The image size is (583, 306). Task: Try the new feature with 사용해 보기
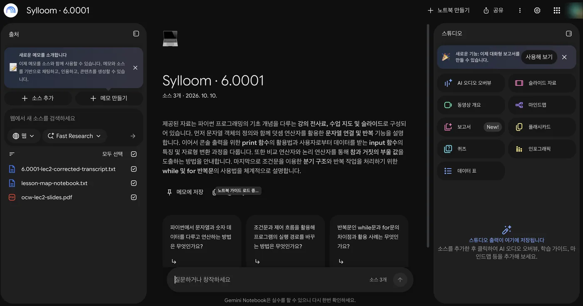point(539,57)
